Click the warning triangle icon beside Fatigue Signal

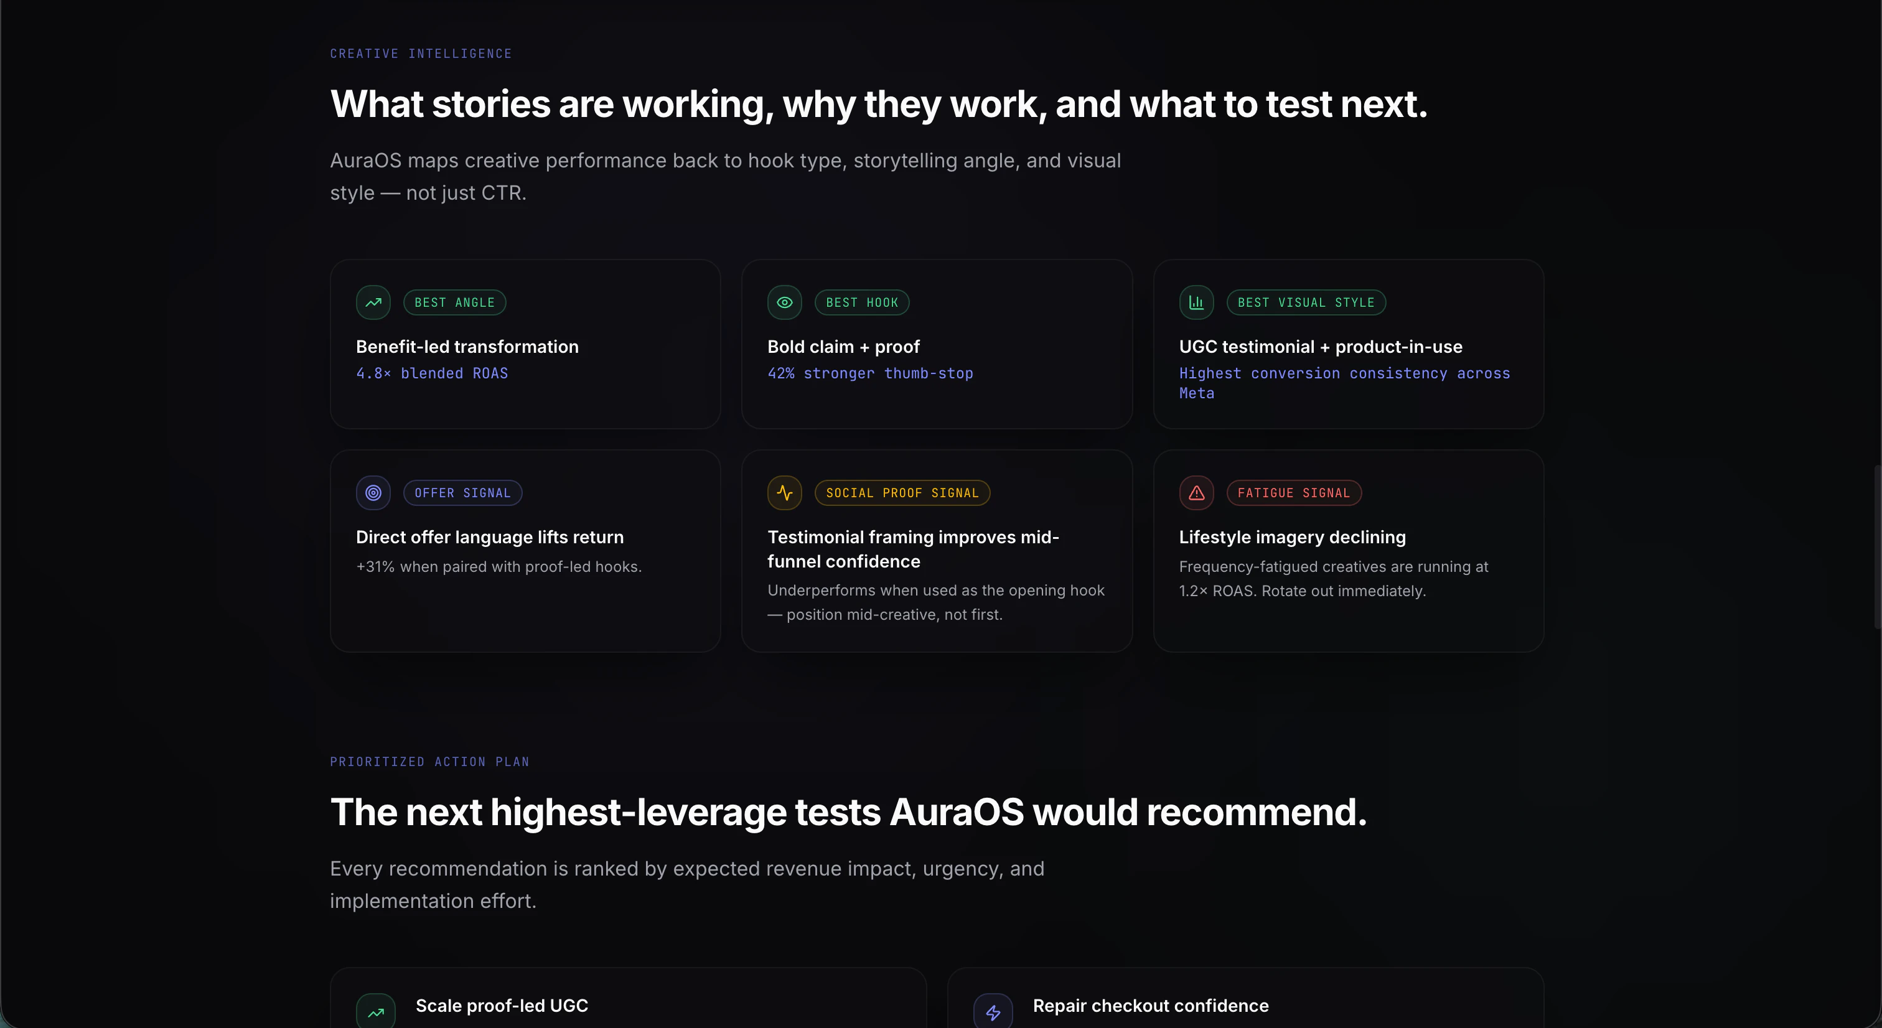tap(1196, 493)
